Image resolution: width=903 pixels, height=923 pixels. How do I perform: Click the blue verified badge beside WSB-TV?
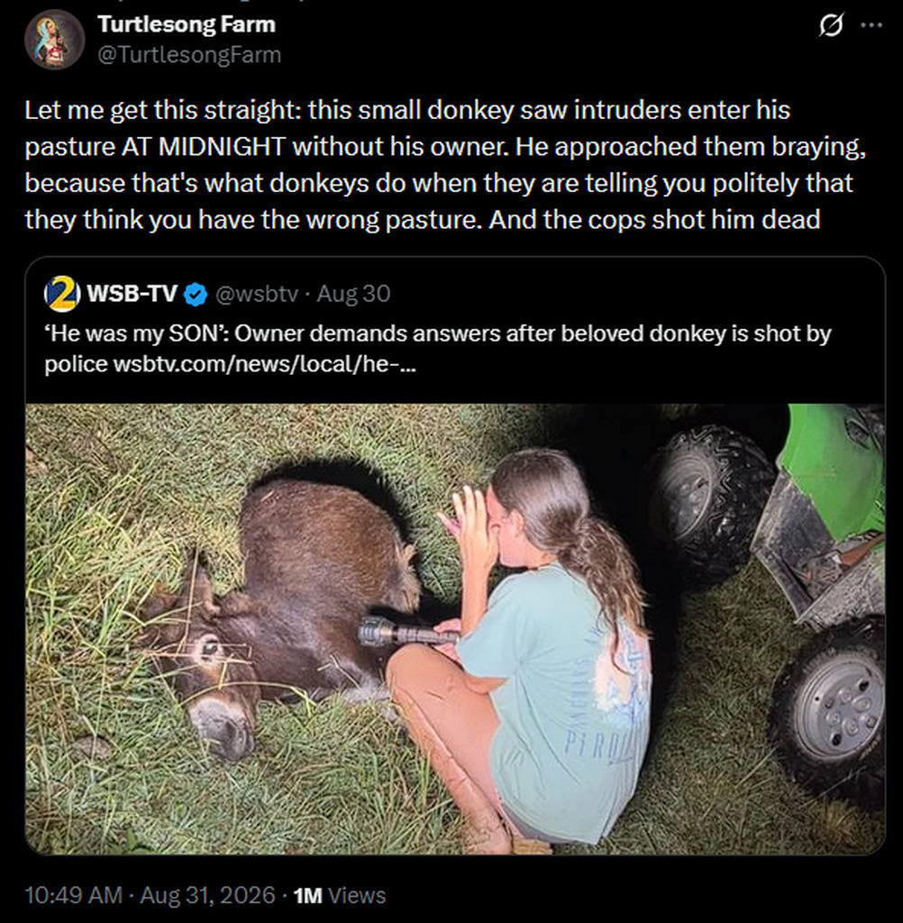[x=196, y=295]
